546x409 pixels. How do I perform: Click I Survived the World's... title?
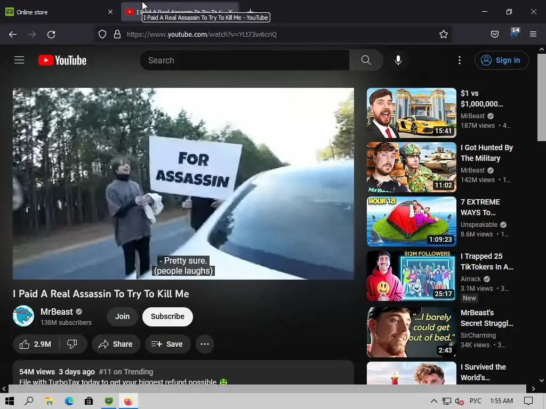(x=483, y=372)
